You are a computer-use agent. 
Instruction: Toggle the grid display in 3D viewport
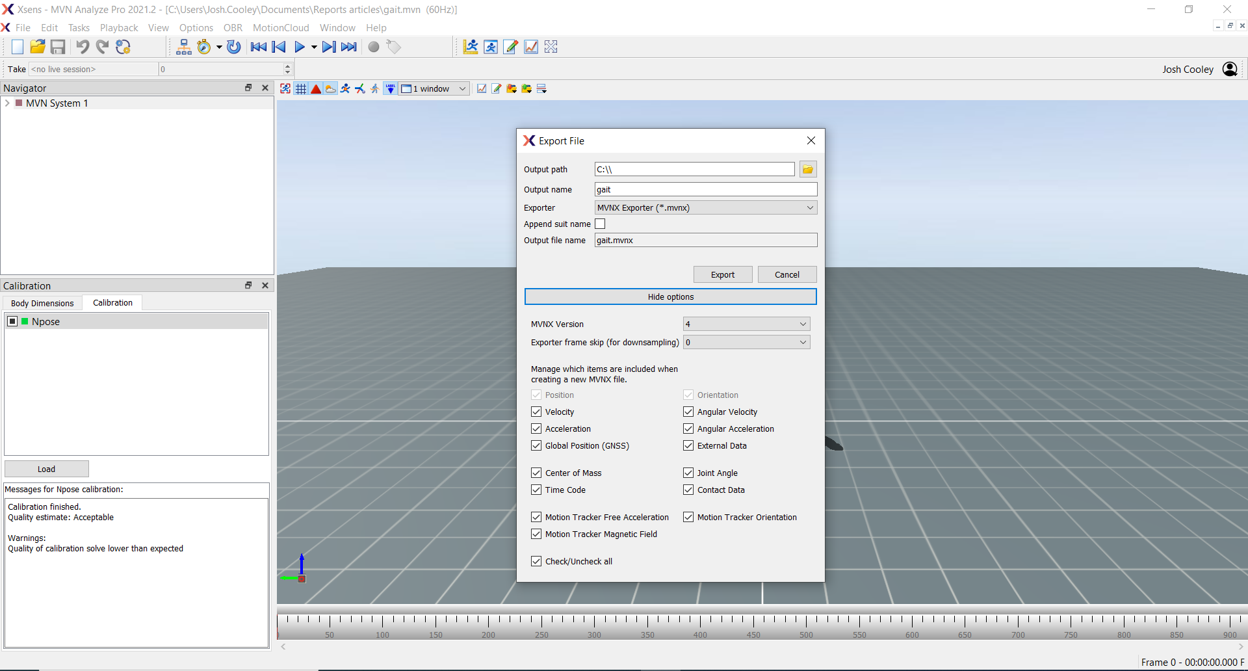click(300, 88)
